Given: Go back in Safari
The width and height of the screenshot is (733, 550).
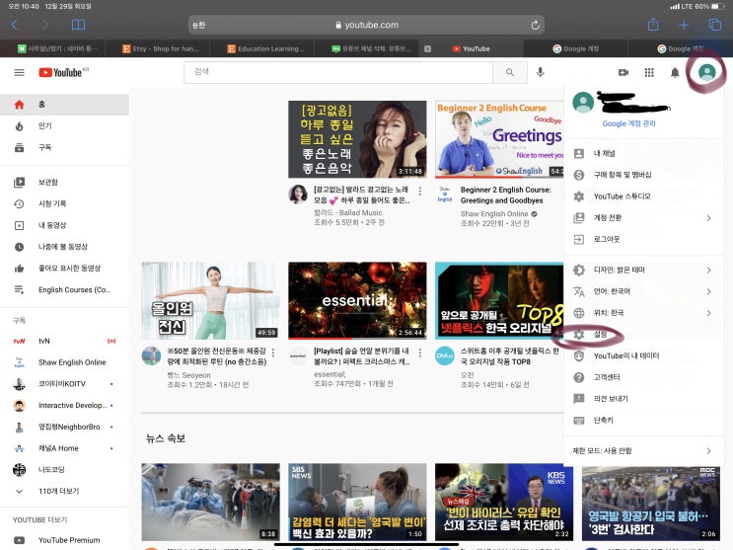Looking at the screenshot, I should [x=15, y=25].
